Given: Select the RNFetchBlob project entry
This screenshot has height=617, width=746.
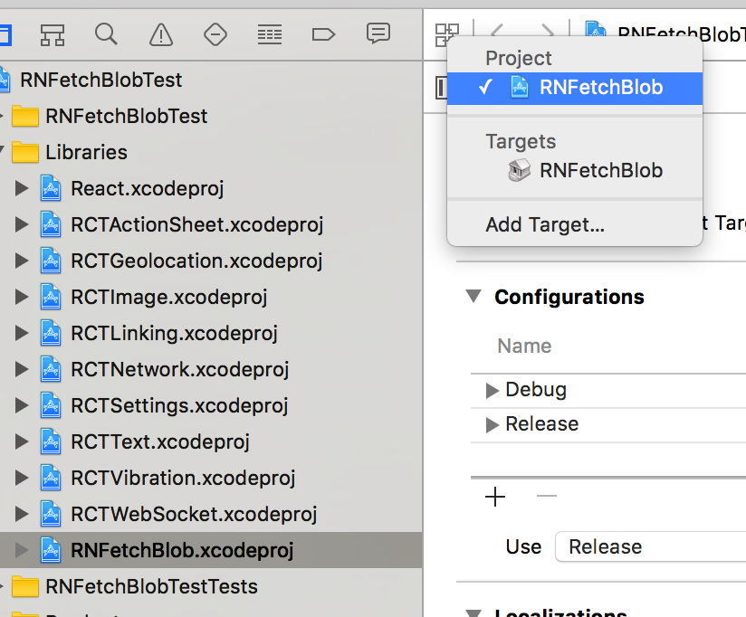Looking at the screenshot, I should click(600, 88).
